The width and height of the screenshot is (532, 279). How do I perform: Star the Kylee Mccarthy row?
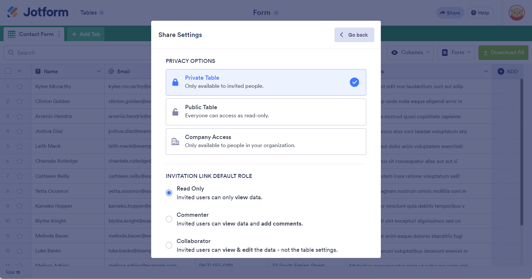19,87
